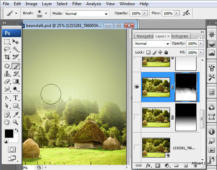Activate the Zoom magnifier tool

[x=15, y=122]
